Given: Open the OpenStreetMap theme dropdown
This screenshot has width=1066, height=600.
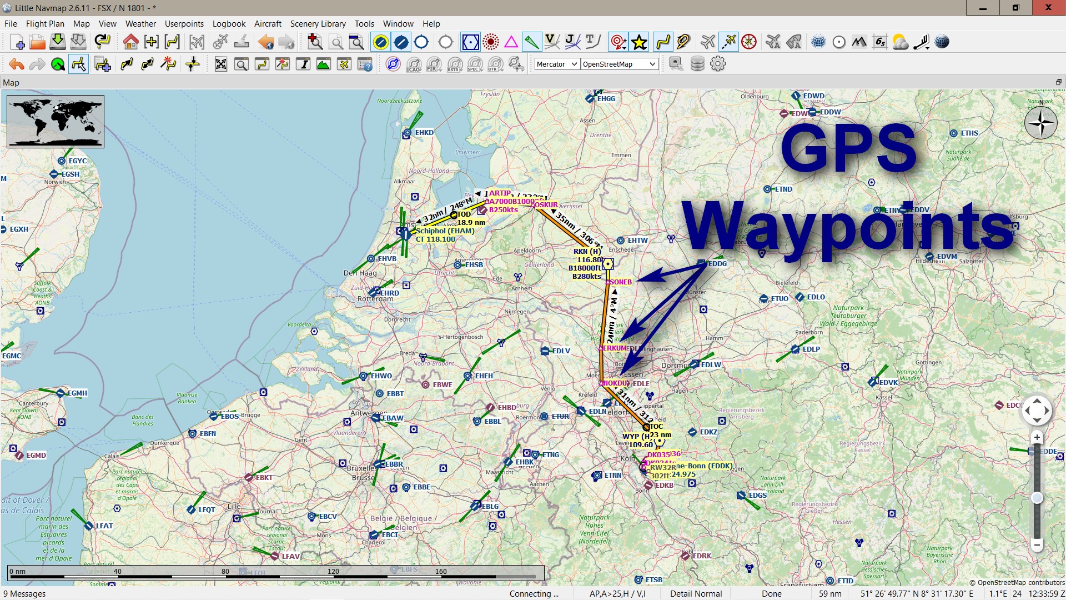Looking at the screenshot, I should [x=619, y=64].
